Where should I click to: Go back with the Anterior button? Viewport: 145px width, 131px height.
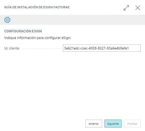[93, 123]
